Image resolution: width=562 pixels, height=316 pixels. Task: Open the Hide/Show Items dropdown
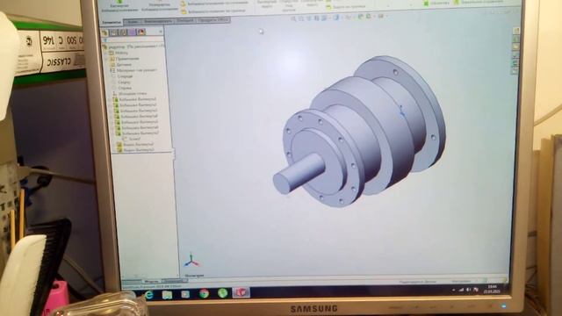349,18
